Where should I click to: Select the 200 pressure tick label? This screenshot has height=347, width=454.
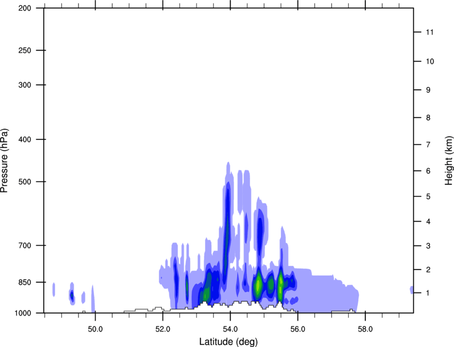point(25,8)
